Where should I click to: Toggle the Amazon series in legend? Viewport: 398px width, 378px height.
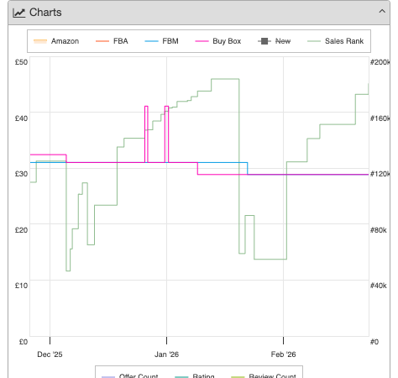(56, 41)
